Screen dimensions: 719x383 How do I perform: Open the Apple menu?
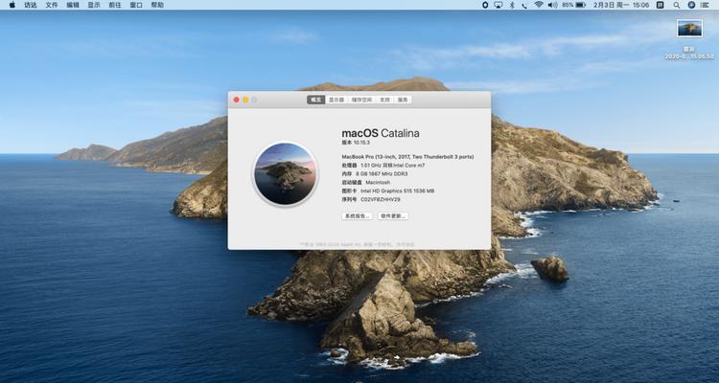(12, 5)
